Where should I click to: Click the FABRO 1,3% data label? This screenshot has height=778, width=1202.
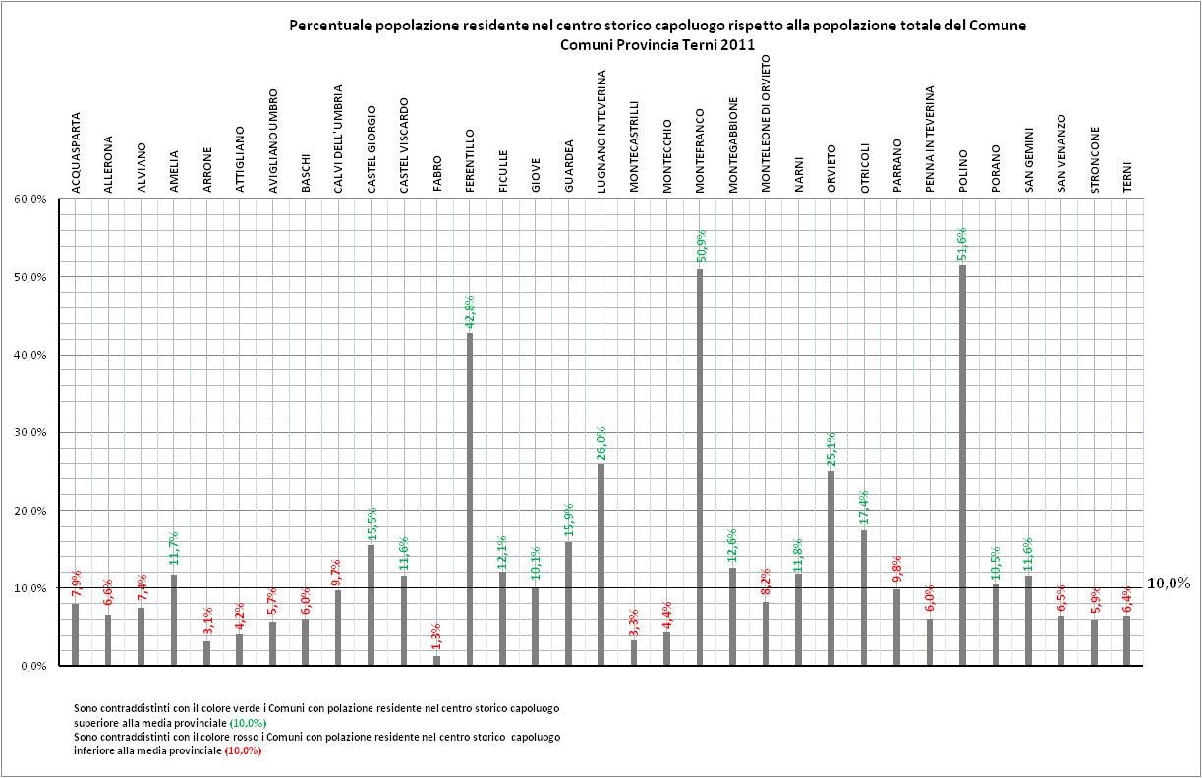tap(436, 639)
